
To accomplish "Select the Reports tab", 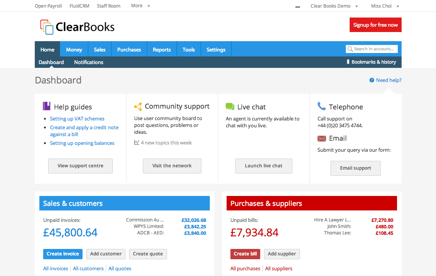I will coord(162,50).
